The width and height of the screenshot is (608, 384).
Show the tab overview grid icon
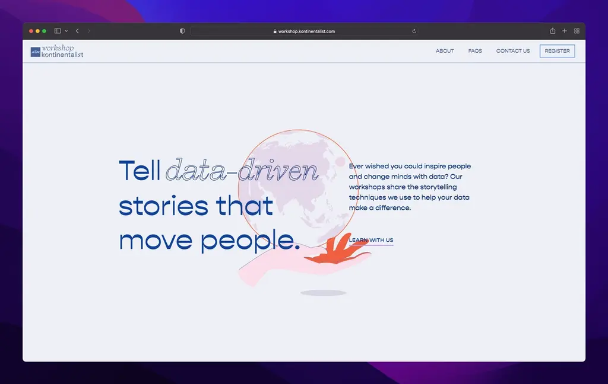coord(577,31)
